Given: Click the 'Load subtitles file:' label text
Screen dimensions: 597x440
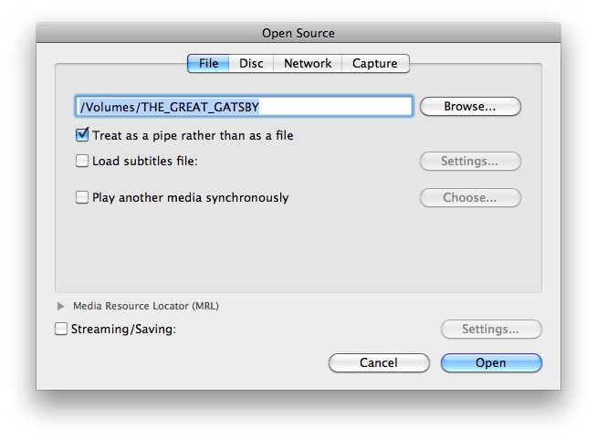Looking at the screenshot, I should click(x=145, y=162).
